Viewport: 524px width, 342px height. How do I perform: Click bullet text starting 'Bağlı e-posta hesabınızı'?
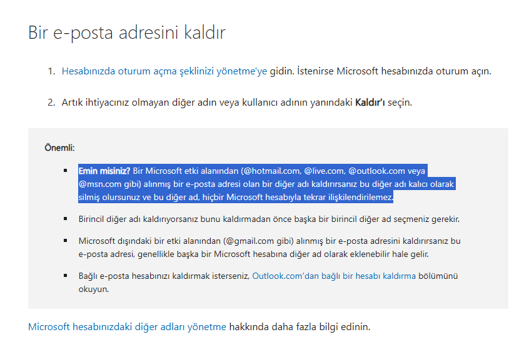268,282
